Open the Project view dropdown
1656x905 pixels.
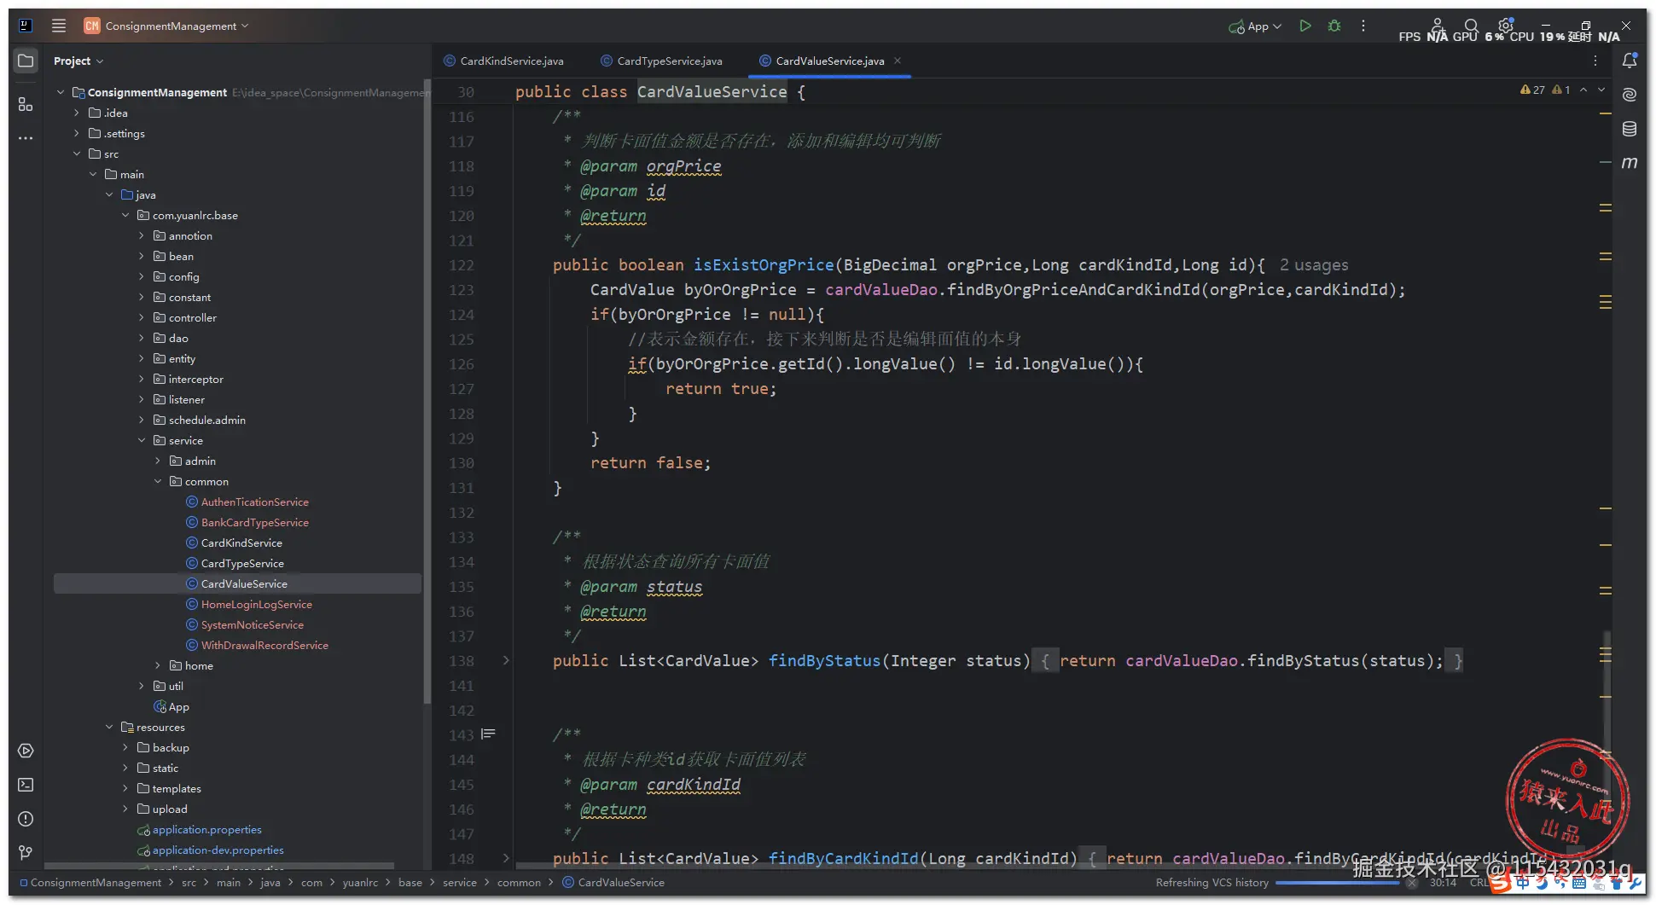pyautogui.click(x=78, y=61)
